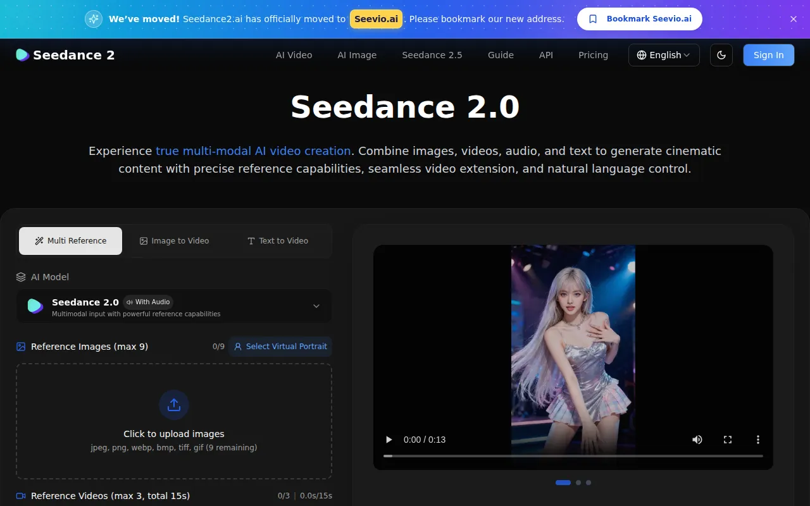Select the Multi Reference tab
Screen dimensions: 810x506
coord(70,241)
